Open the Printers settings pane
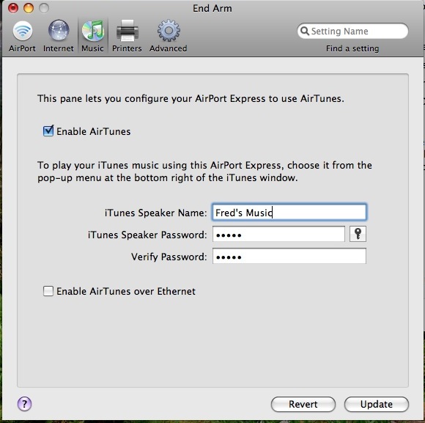This screenshot has height=423, width=425. (127, 36)
